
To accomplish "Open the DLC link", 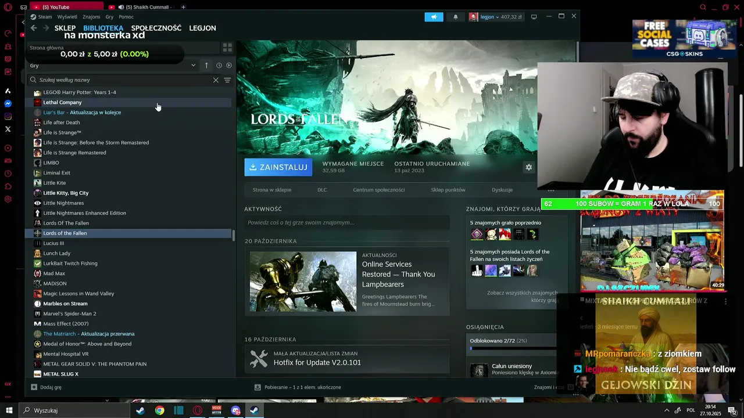I will 322,190.
